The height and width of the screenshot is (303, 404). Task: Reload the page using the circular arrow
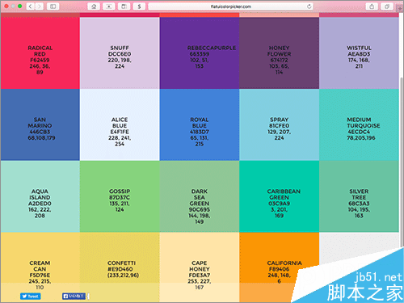pos(309,6)
